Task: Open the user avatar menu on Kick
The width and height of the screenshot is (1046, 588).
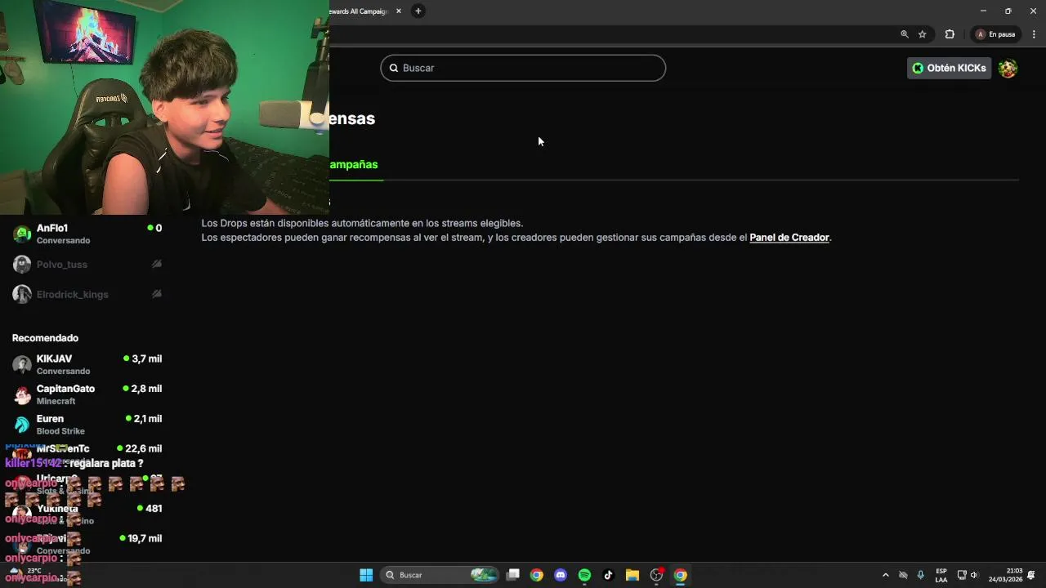Action: click(1008, 68)
